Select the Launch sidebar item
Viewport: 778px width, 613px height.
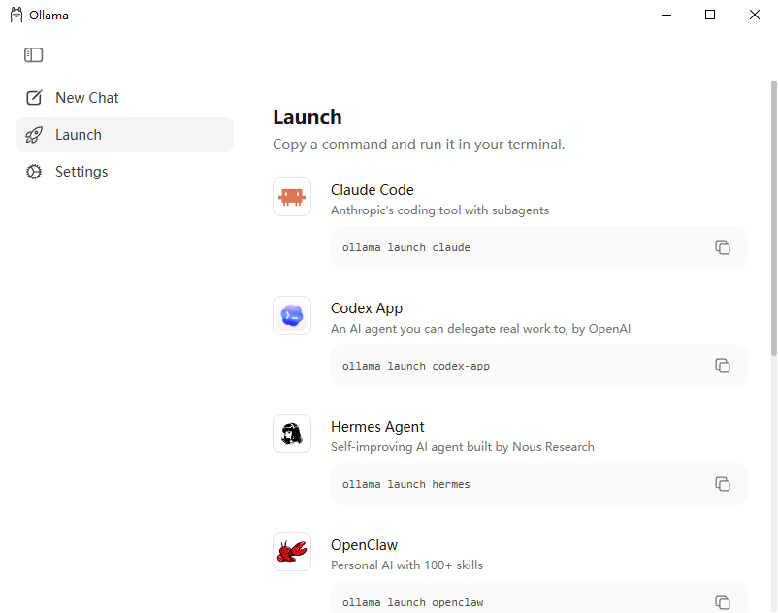pyautogui.click(x=125, y=135)
